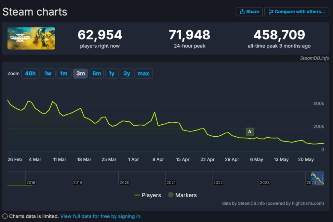Screen dimensions: 333x222
Task: Click the Steam charts heading
Action: pos(35,12)
